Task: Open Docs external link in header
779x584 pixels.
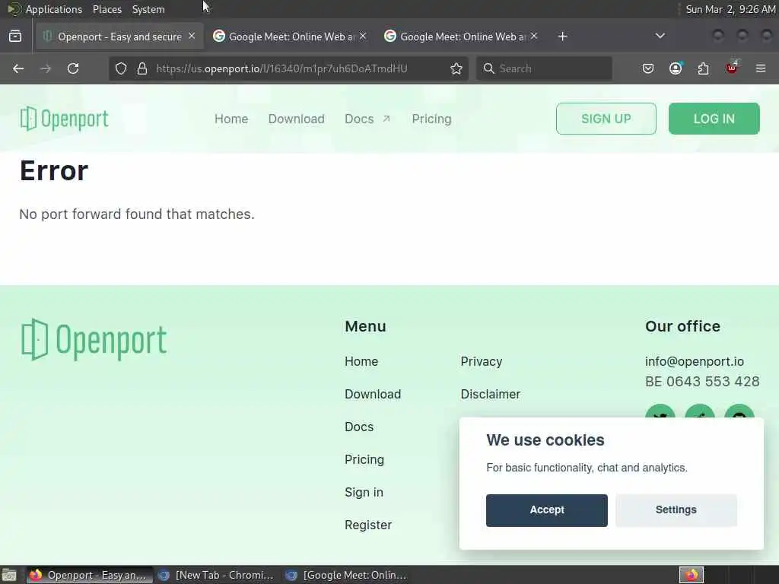Action: [367, 119]
